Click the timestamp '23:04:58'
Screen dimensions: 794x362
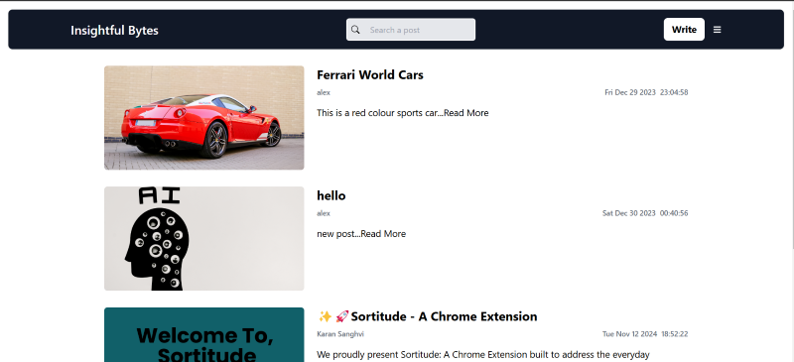pos(674,92)
